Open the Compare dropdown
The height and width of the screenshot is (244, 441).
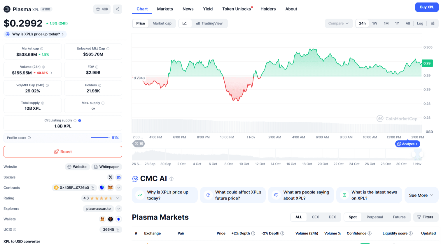(x=338, y=23)
